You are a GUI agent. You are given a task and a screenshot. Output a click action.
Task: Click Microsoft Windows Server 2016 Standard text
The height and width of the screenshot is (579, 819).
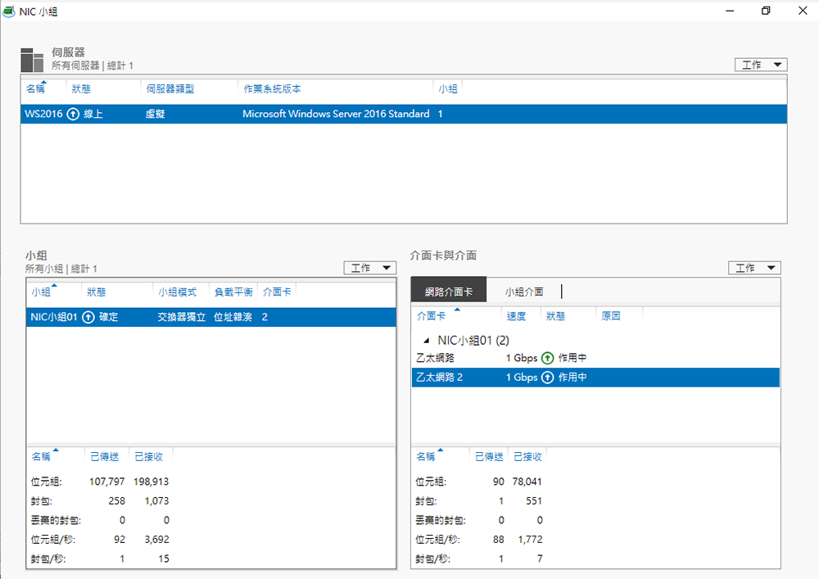(x=336, y=114)
